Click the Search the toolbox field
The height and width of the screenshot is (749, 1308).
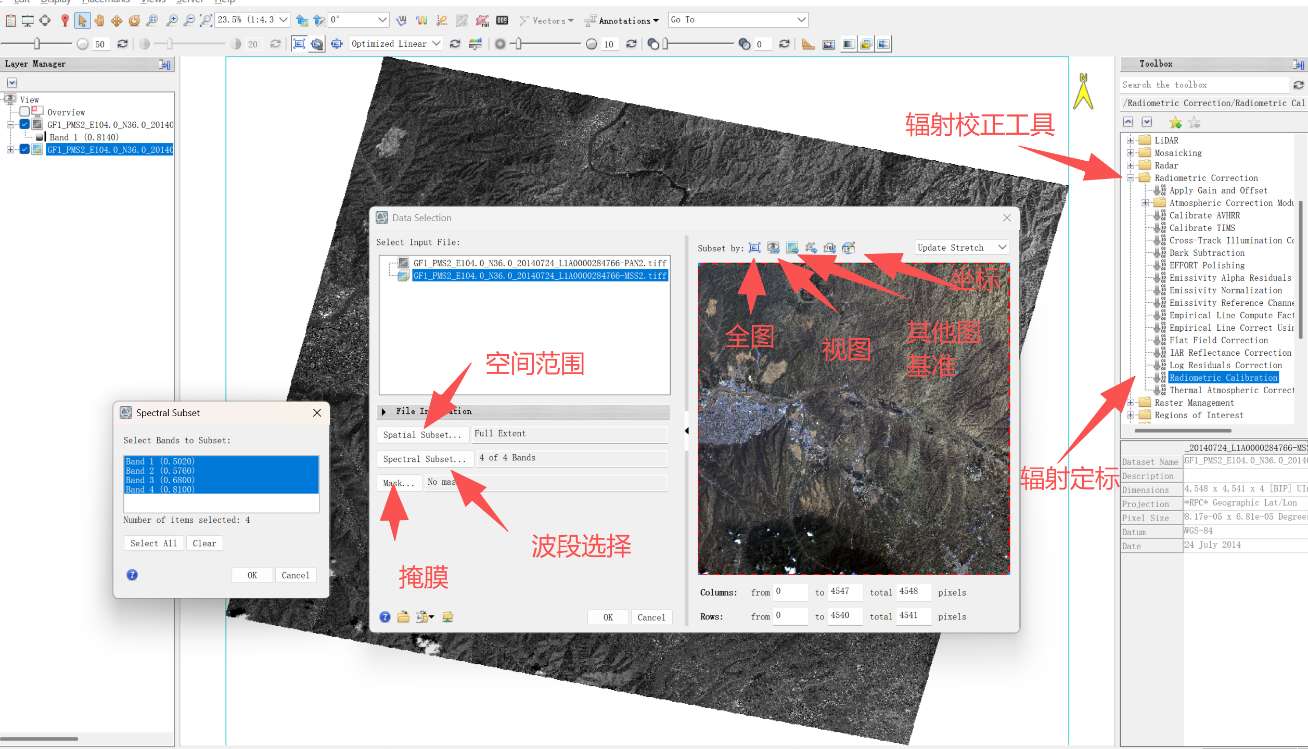coord(1204,85)
